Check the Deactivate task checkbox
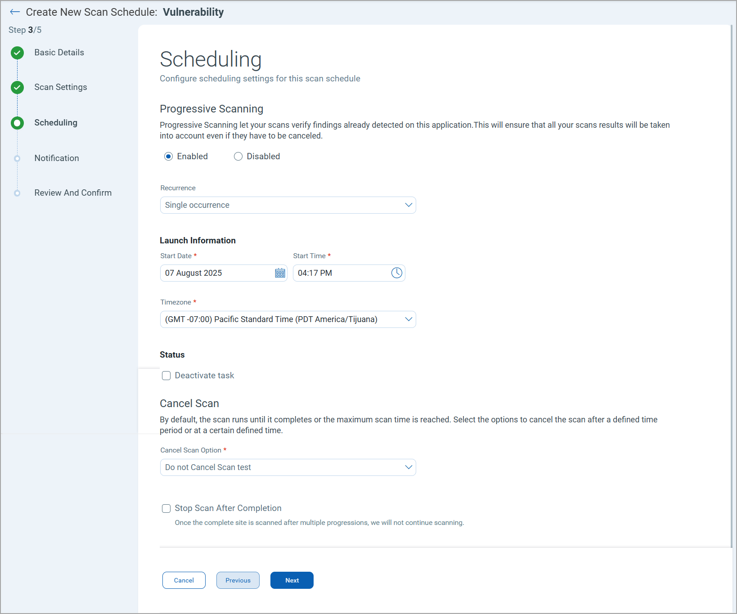 coord(166,376)
